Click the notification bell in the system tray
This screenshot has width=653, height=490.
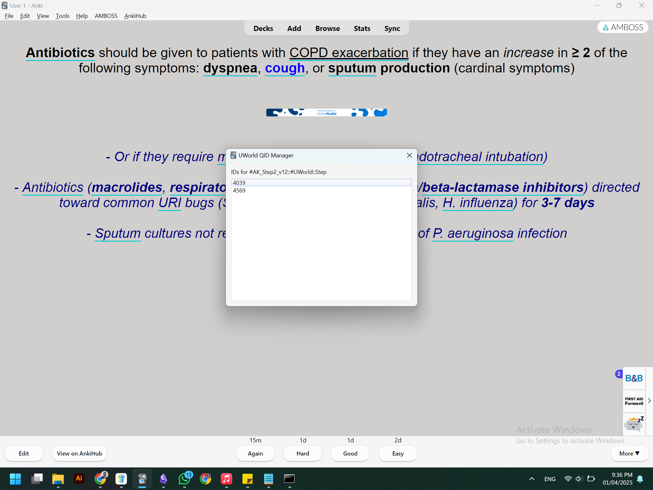point(640,479)
